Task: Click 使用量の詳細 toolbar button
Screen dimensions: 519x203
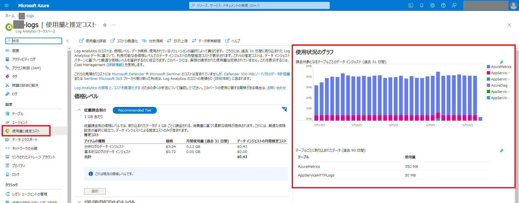Action: coord(92,41)
